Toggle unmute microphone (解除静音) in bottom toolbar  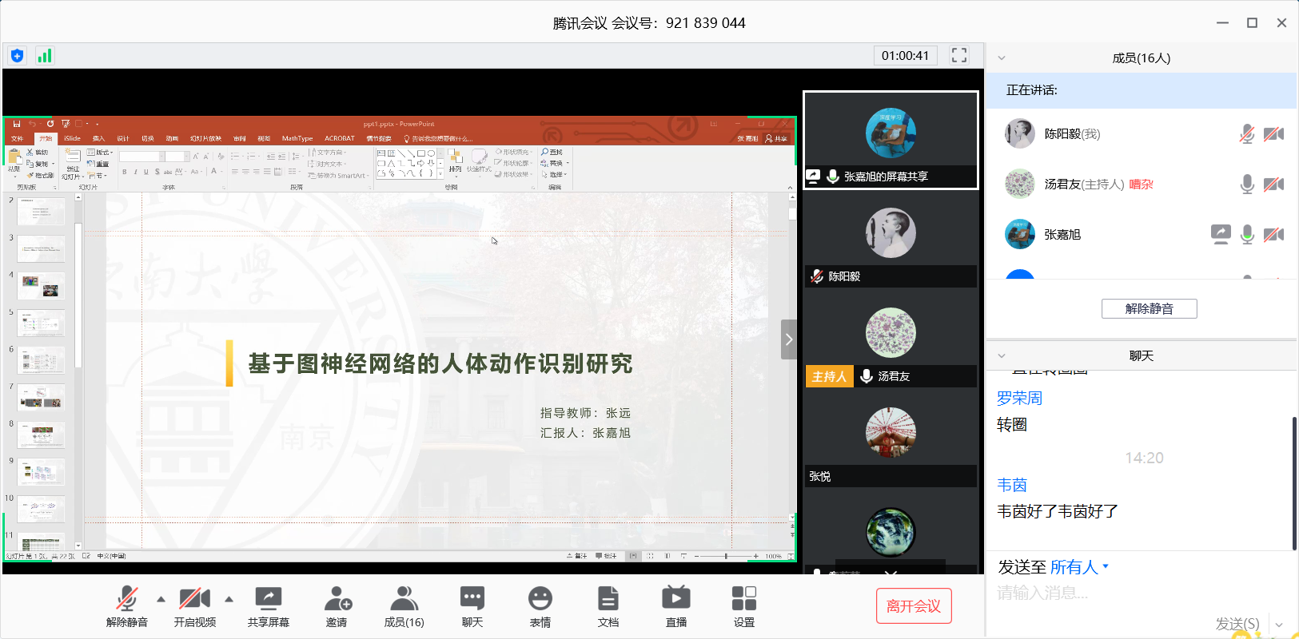pyautogui.click(x=126, y=606)
